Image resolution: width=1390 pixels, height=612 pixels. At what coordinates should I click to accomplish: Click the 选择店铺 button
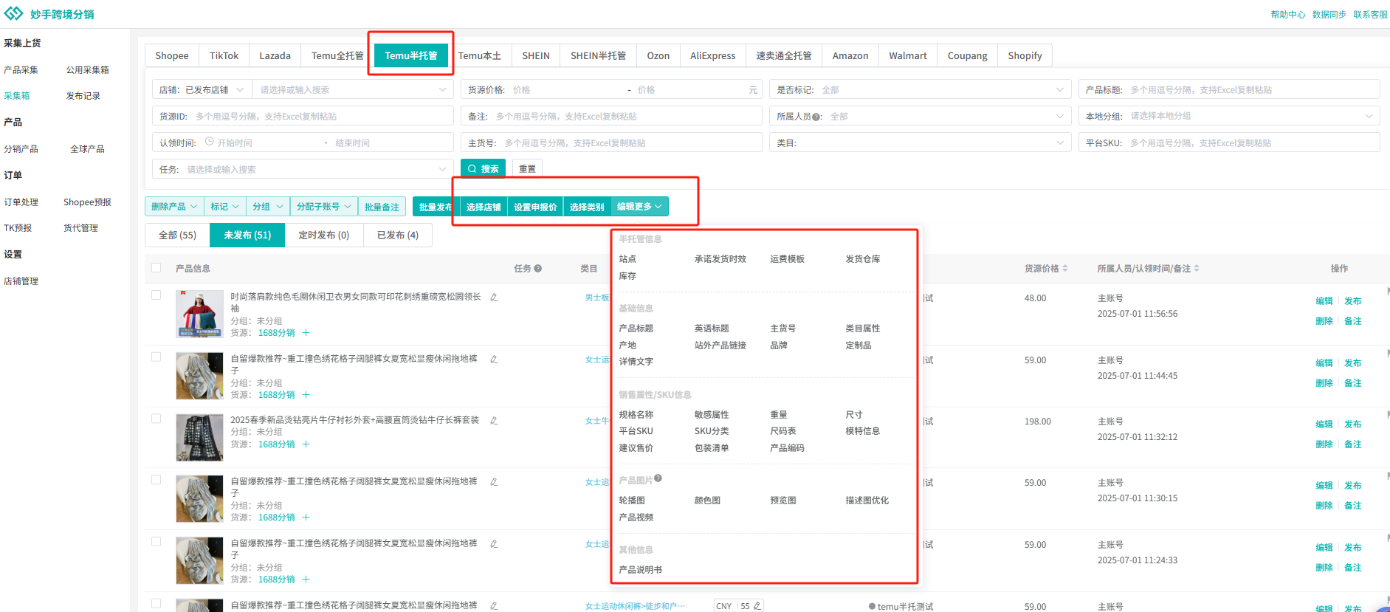tap(484, 207)
